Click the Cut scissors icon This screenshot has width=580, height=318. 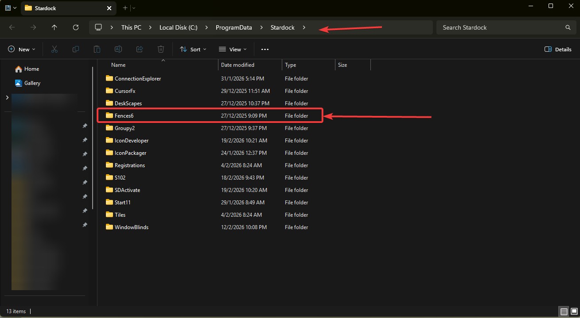coord(54,50)
